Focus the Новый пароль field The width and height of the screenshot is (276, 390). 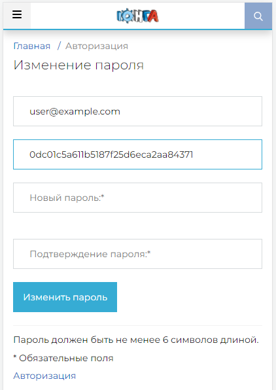(x=137, y=198)
